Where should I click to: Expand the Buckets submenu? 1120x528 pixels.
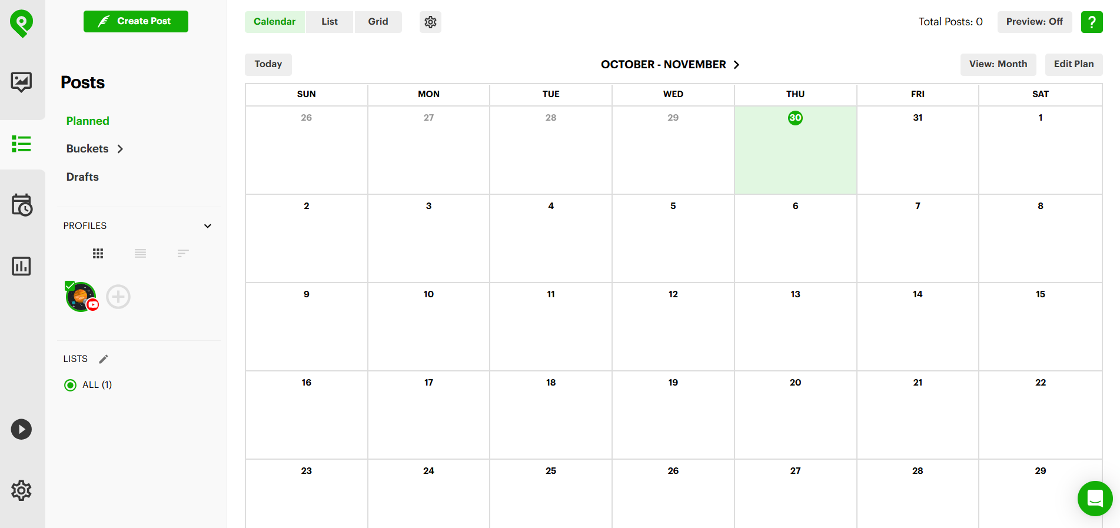click(120, 149)
